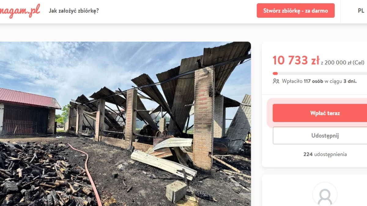The width and height of the screenshot is (367, 206).
Task: Click the fundraiser progress bar
Action: coord(320,74)
